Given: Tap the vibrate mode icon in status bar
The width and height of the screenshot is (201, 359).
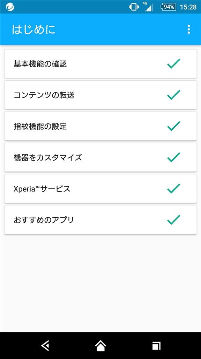Looking at the screenshot, I should coord(133,6).
